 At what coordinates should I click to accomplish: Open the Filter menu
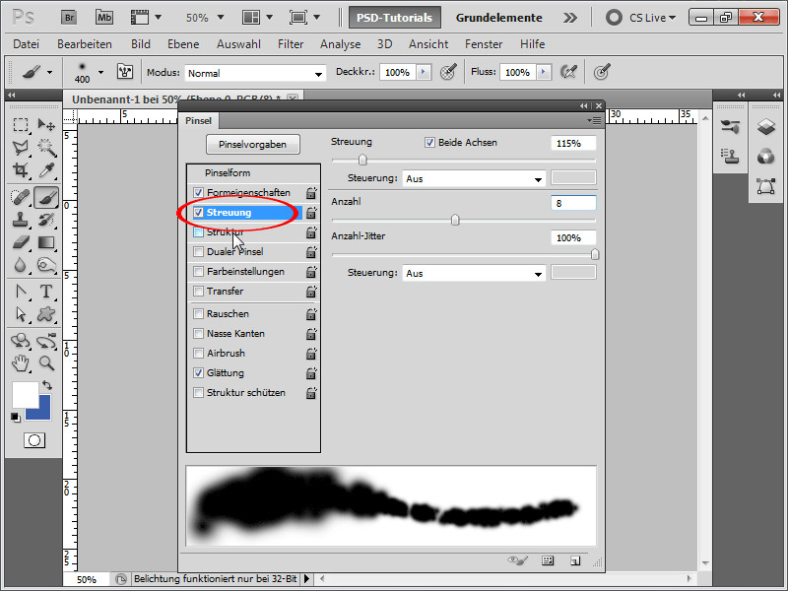(x=291, y=44)
